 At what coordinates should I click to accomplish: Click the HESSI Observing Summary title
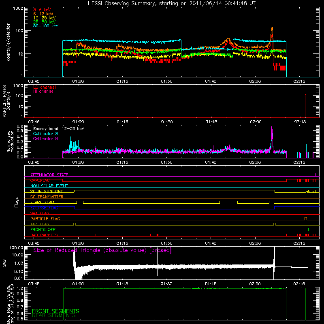click(x=171, y=4)
